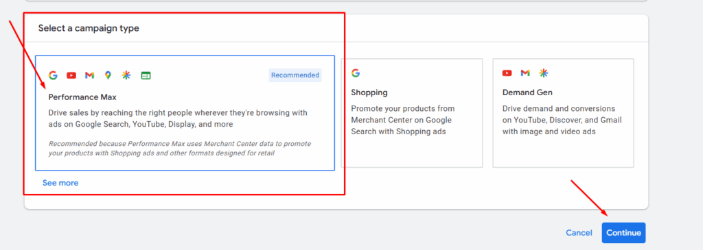Click the green Display network icon
Screen dimensions: 703x250
click(x=146, y=75)
